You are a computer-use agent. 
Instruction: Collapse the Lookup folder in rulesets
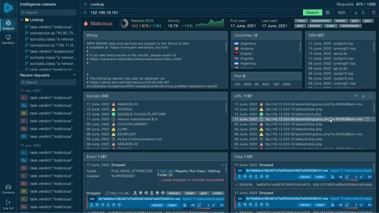coord(22,20)
